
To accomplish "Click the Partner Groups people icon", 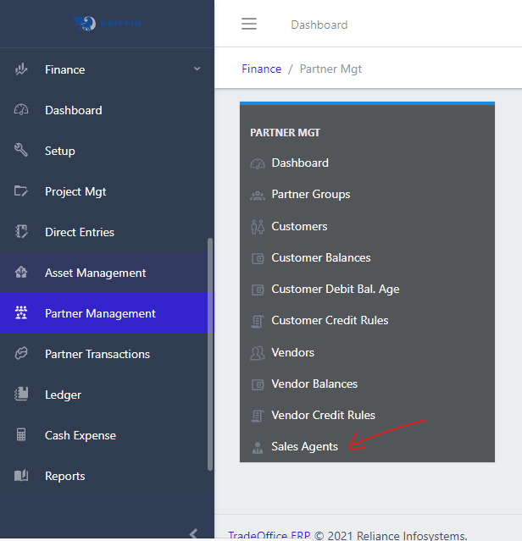I will pos(258,196).
